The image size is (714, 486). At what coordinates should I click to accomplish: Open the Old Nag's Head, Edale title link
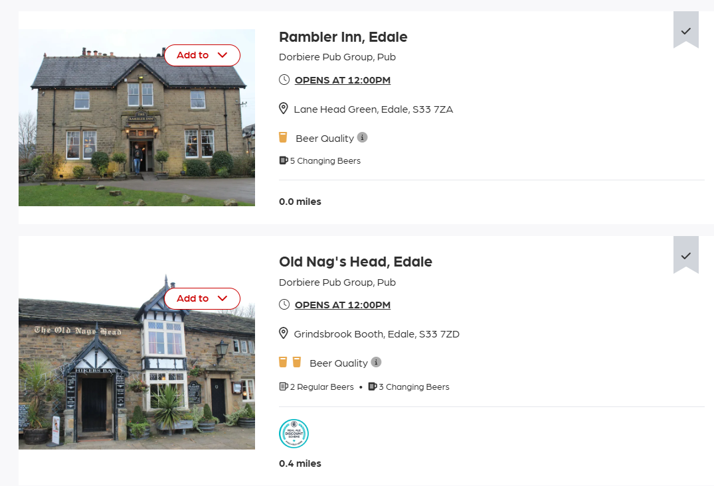[355, 262]
